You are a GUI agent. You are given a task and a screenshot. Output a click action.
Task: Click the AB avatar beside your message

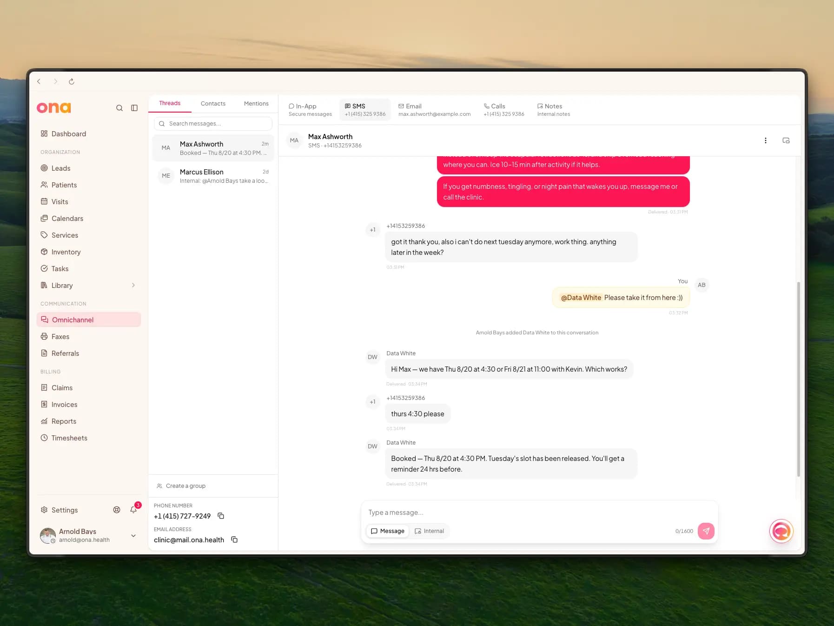click(x=702, y=285)
